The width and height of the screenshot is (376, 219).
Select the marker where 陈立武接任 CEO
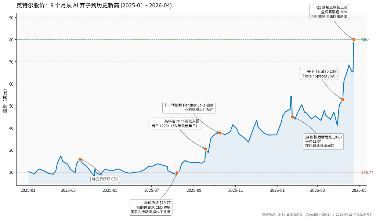pos(79,159)
